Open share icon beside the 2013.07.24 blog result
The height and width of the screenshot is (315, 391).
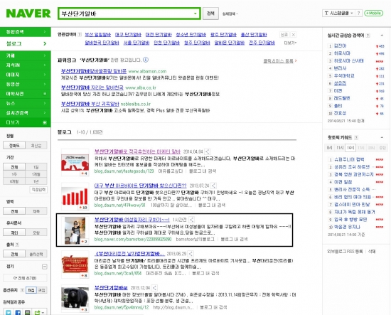213,186
